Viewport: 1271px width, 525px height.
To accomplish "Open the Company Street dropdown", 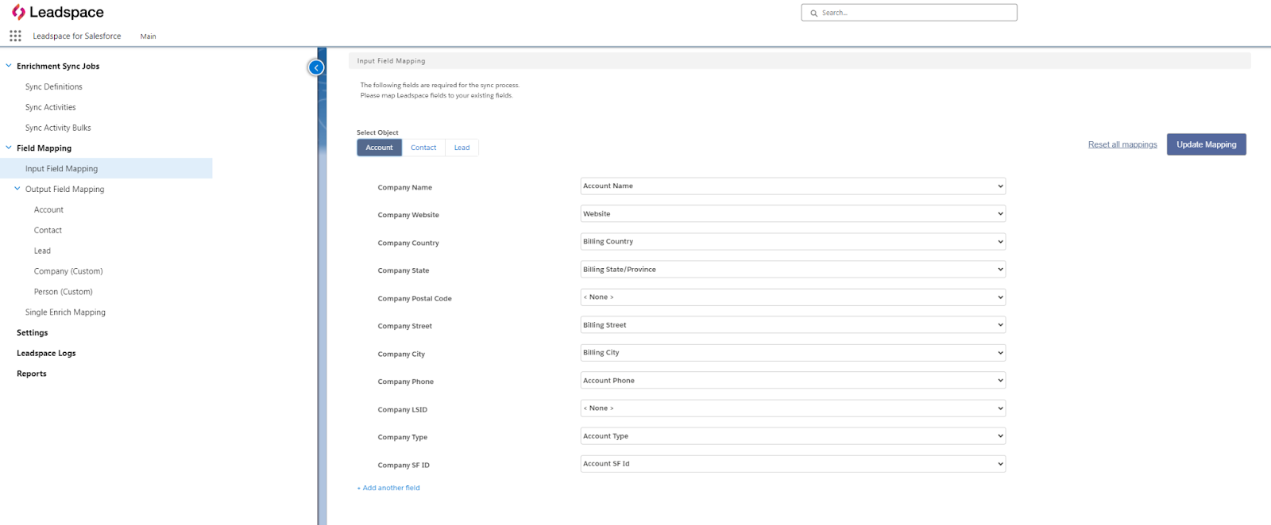I will coord(793,325).
